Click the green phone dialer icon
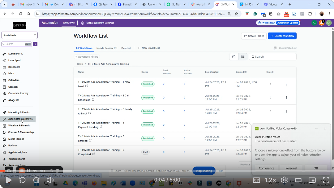Viewport: 334px width, 188px height. pos(314,23)
